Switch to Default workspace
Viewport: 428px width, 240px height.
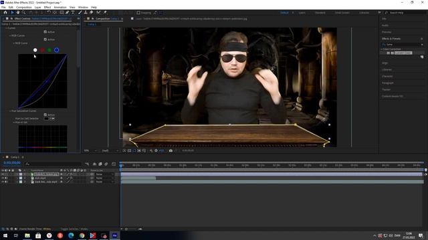point(284,13)
